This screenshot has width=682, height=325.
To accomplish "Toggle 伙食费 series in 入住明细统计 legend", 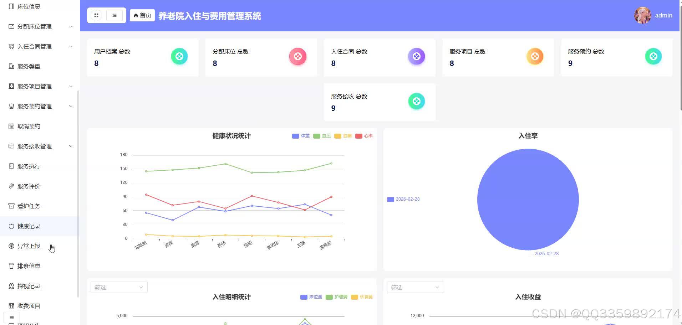I will [362, 297].
